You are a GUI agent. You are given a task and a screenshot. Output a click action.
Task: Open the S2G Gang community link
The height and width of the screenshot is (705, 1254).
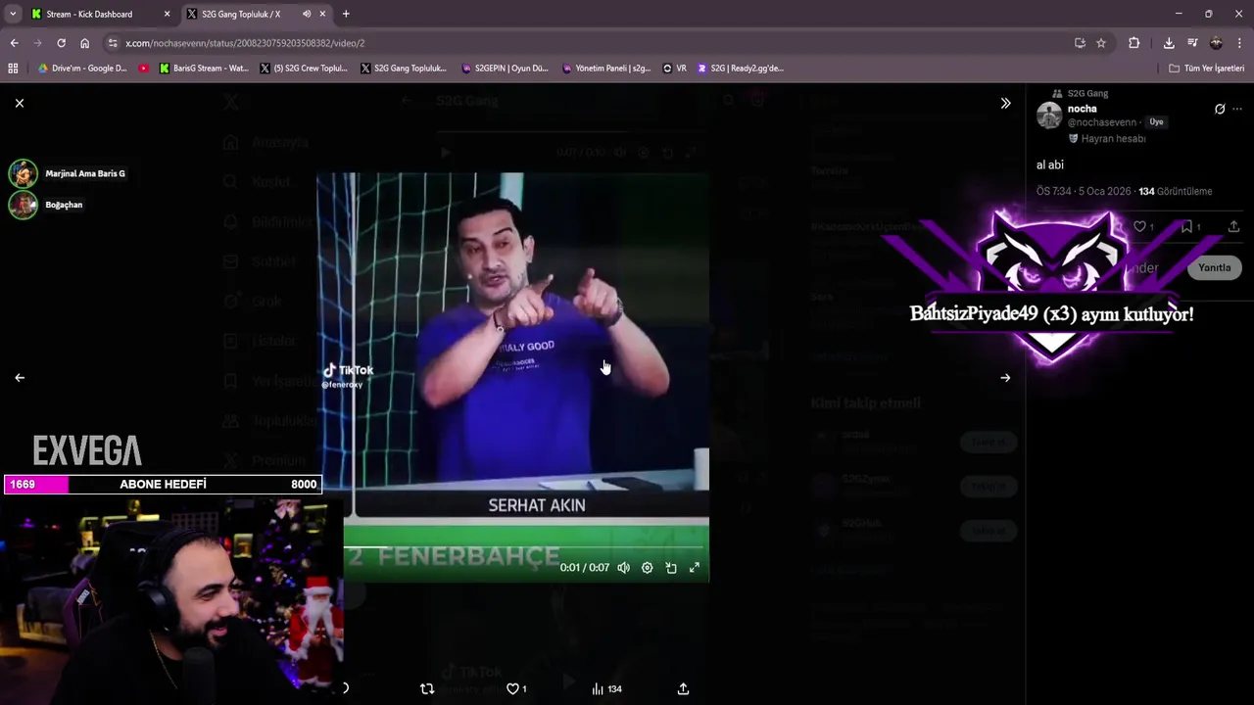coord(1087,93)
